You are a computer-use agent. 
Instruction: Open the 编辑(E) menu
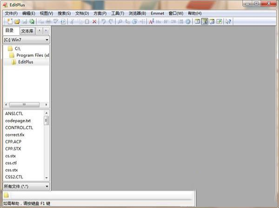(29, 13)
